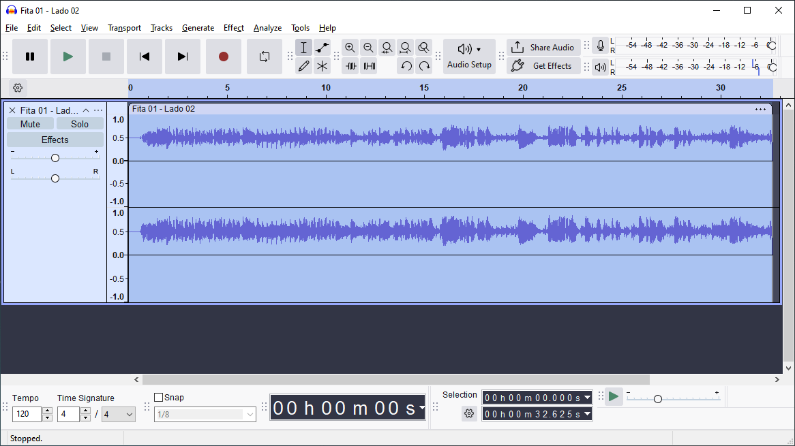
Task: Open timeline options gear icon
Action: pos(18,88)
